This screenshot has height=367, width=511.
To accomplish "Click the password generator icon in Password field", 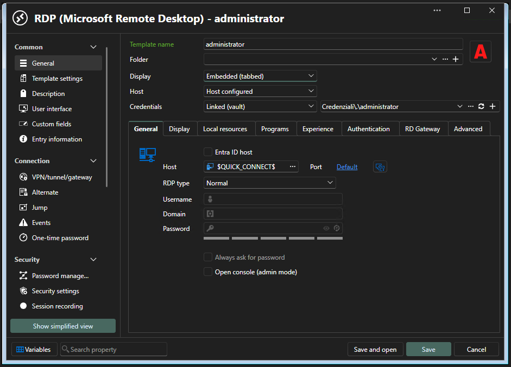I will coord(337,228).
